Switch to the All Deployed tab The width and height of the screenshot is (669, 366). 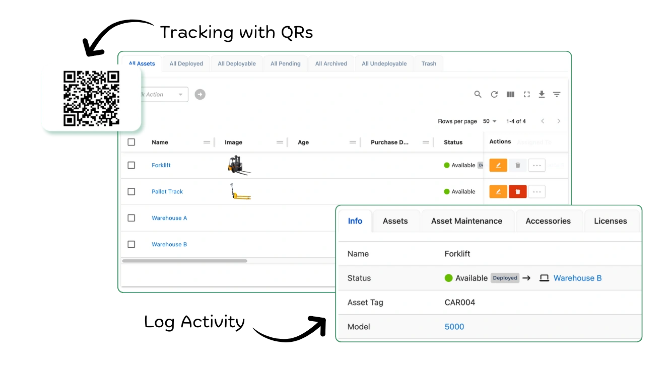pos(186,64)
